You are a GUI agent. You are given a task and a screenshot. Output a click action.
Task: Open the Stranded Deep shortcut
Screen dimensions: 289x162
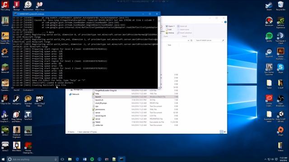tap(28, 101)
